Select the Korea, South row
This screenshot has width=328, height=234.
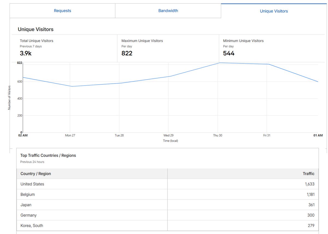point(168,226)
